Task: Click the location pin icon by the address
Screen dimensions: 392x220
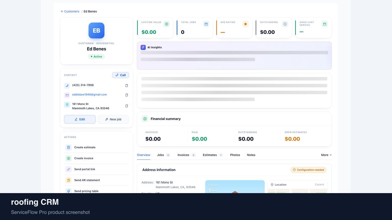Action: pyautogui.click(x=67, y=105)
